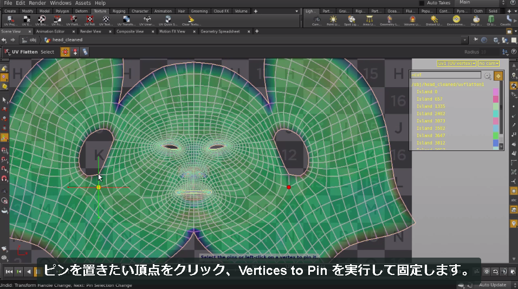Go back with the left arrow navigation icon
Screen dimensions: 518x289
pyautogui.click(x=4, y=40)
